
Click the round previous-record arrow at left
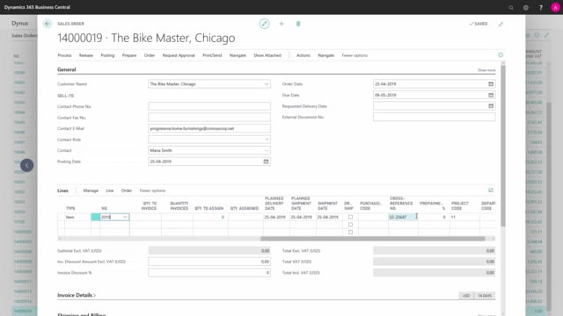click(x=27, y=165)
